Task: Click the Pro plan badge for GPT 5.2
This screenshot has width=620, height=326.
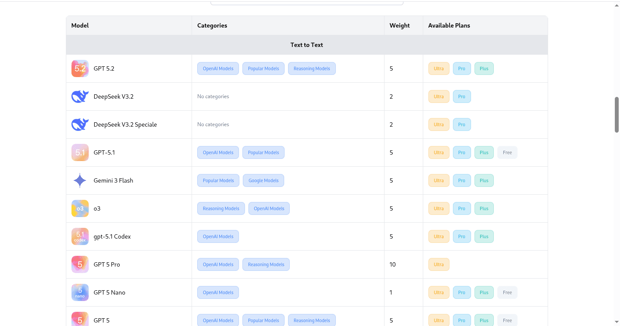Action: point(462,68)
